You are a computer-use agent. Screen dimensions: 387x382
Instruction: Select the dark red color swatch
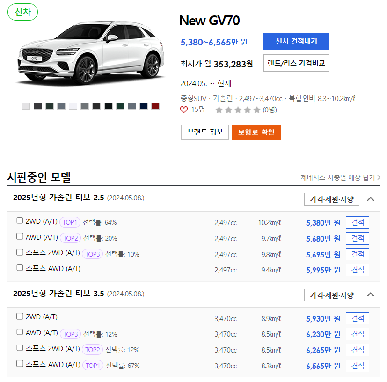point(154,106)
